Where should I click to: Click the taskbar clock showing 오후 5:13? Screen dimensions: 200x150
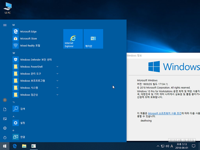(182, 146)
